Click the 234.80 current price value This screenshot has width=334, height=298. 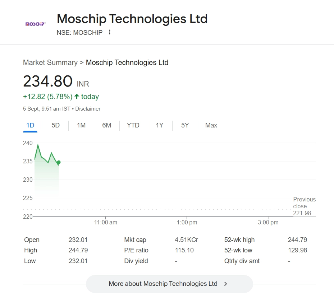pos(48,81)
